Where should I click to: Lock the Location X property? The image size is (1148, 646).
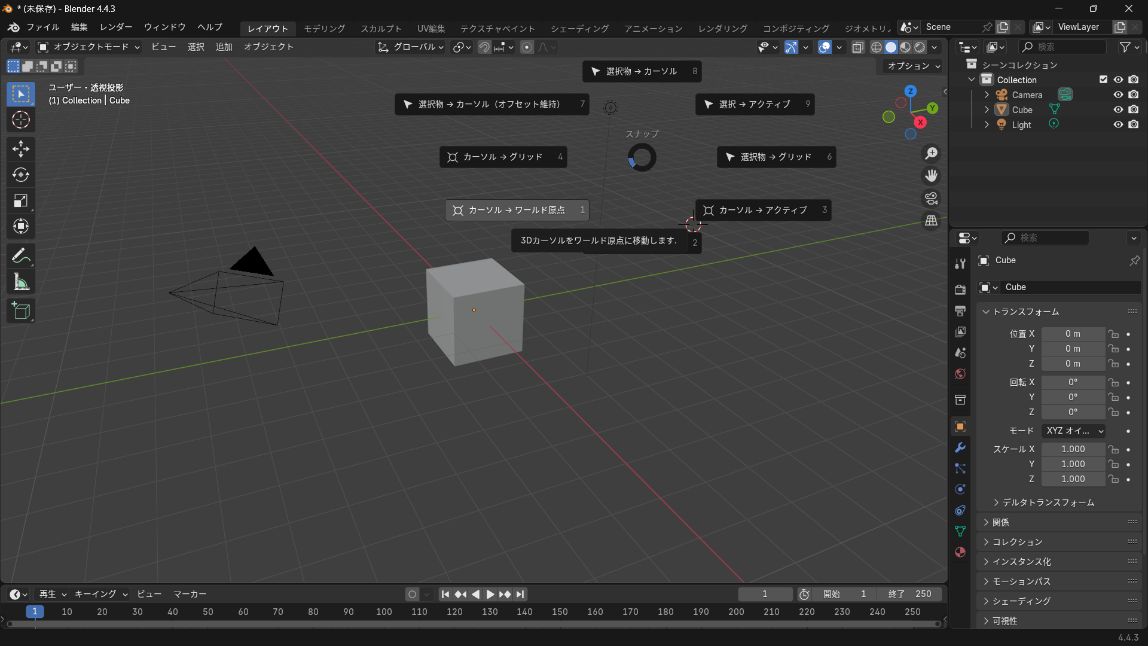[1113, 334]
